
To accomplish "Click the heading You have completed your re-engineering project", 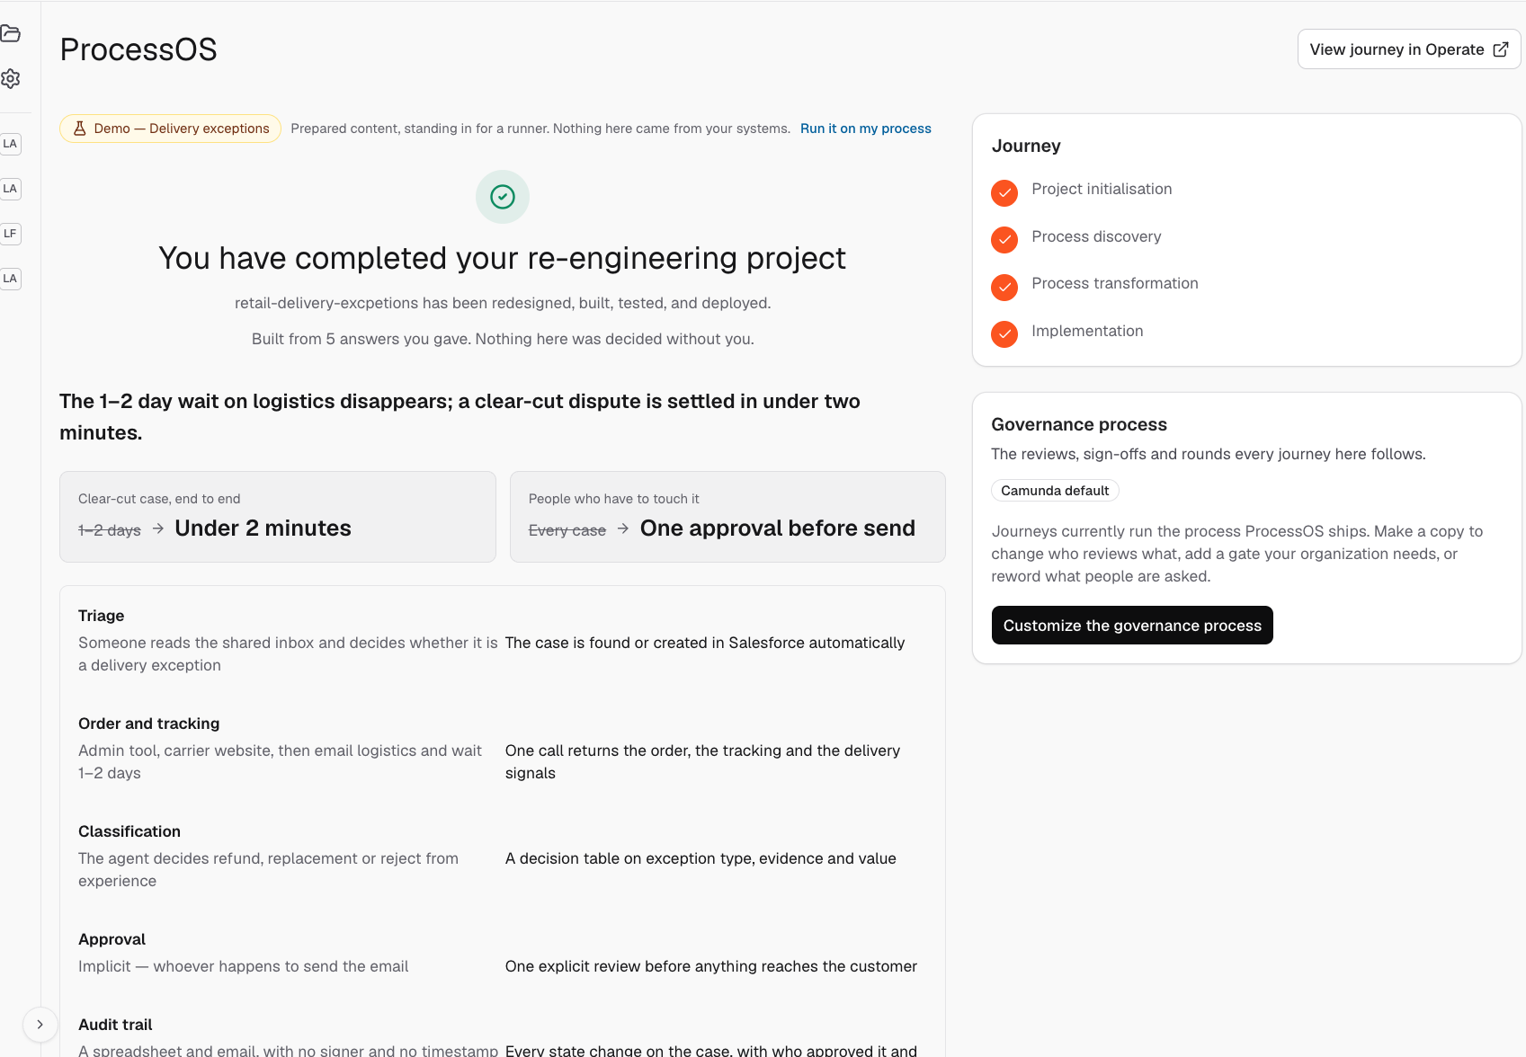I will (503, 258).
